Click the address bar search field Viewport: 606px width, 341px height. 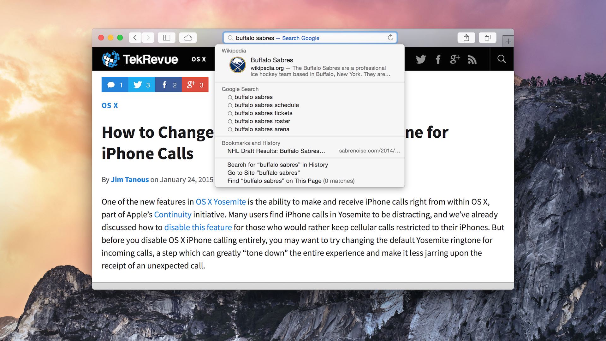[x=310, y=38]
